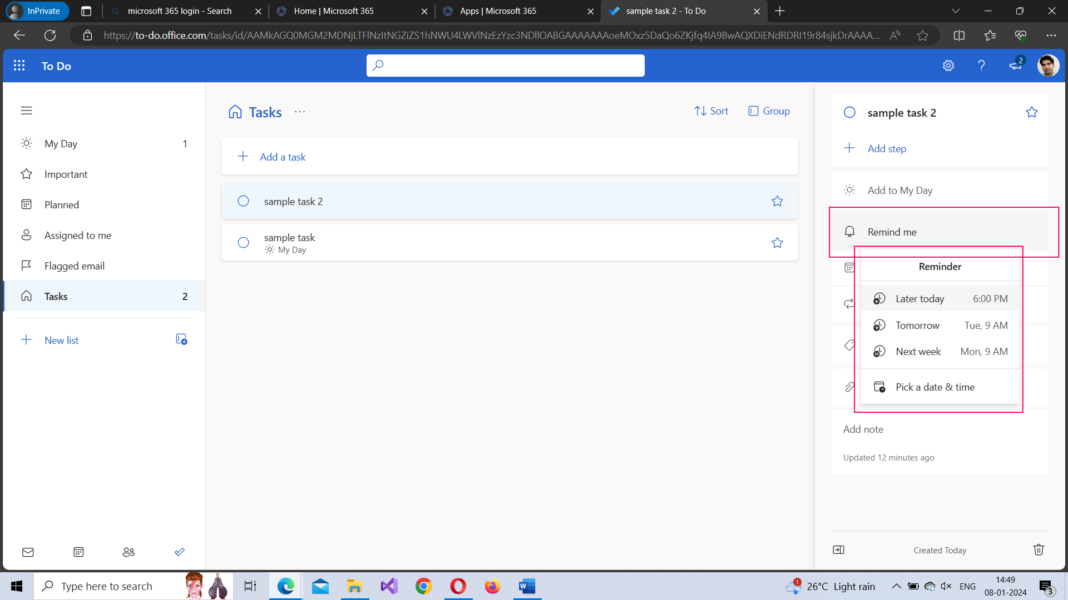Delete the task with the trash icon

click(x=1038, y=549)
